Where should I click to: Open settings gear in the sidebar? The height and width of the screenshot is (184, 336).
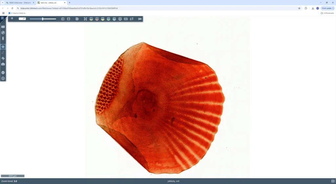pos(3,73)
